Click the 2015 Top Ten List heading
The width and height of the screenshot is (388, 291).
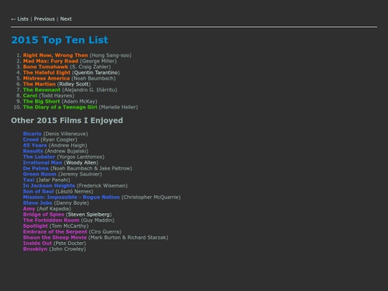click(60, 40)
